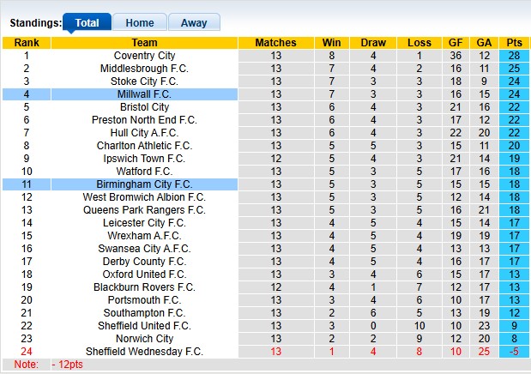Click the Win column header

coord(330,43)
